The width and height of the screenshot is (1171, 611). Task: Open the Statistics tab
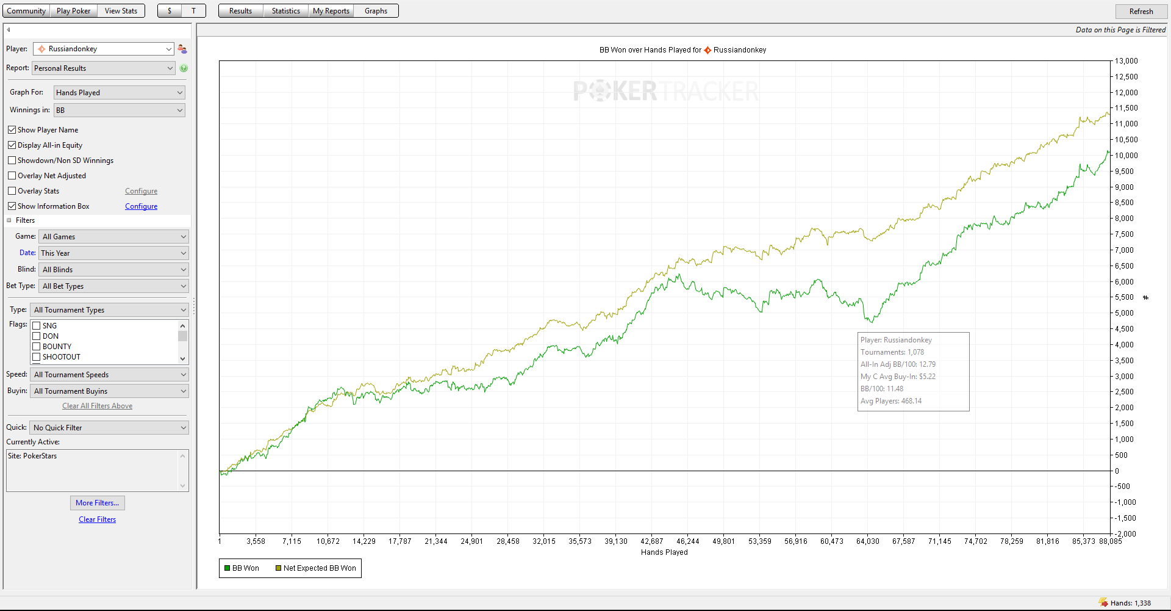(286, 11)
